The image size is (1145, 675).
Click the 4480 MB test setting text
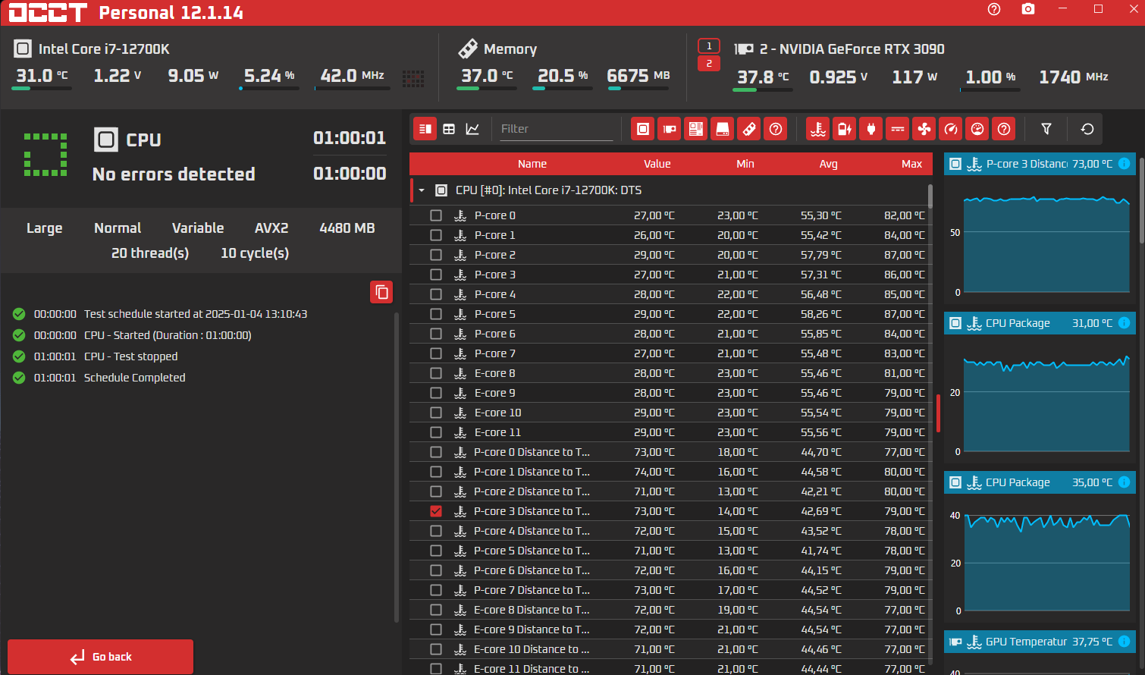pos(347,228)
